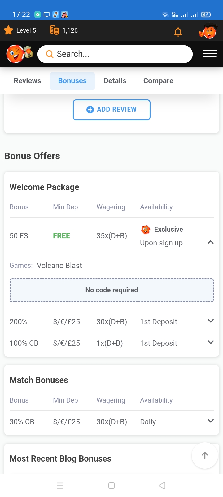Switch to the Reviews tab
The image size is (223, 497).
click(x=27, y=81)
